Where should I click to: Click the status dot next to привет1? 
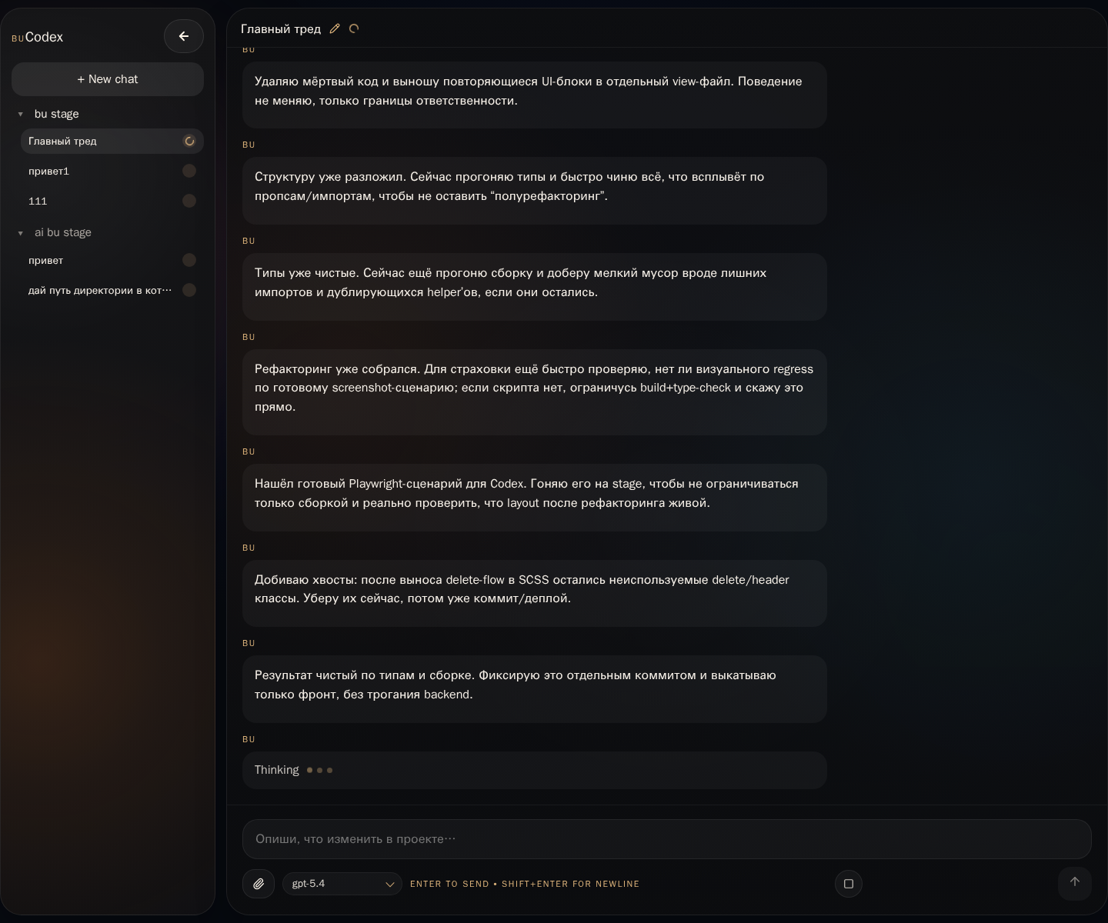tap(189, 172)
